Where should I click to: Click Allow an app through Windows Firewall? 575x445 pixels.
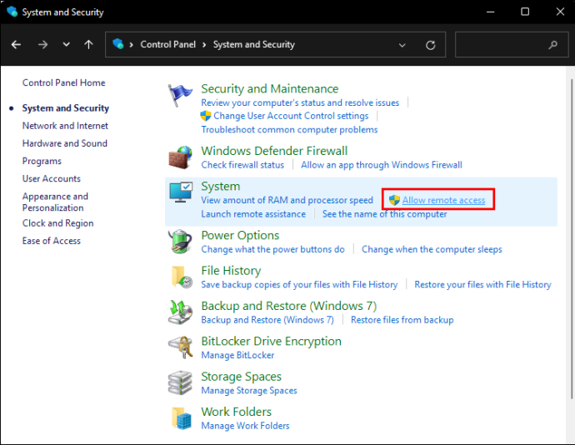382,165
